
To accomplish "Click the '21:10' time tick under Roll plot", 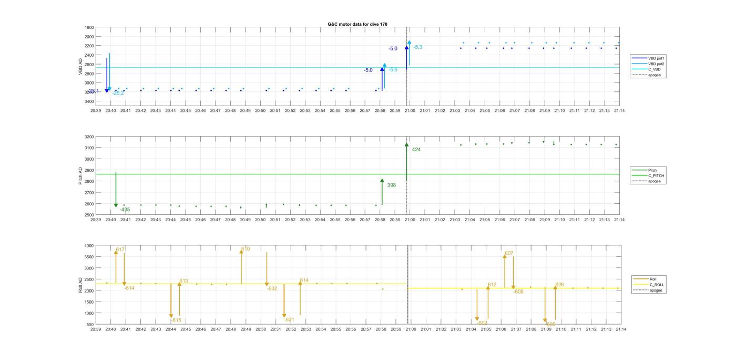I will click(561, 329).
